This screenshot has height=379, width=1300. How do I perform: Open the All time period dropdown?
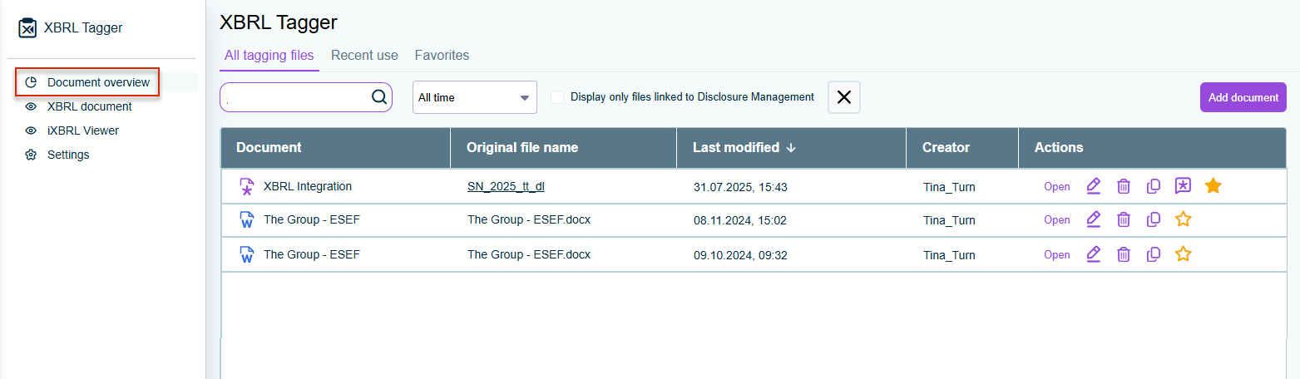474,97
